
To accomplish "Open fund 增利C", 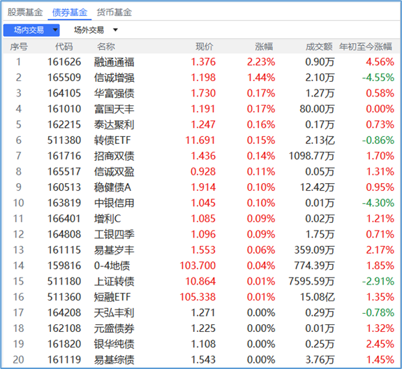I will [x=107, y=219].
